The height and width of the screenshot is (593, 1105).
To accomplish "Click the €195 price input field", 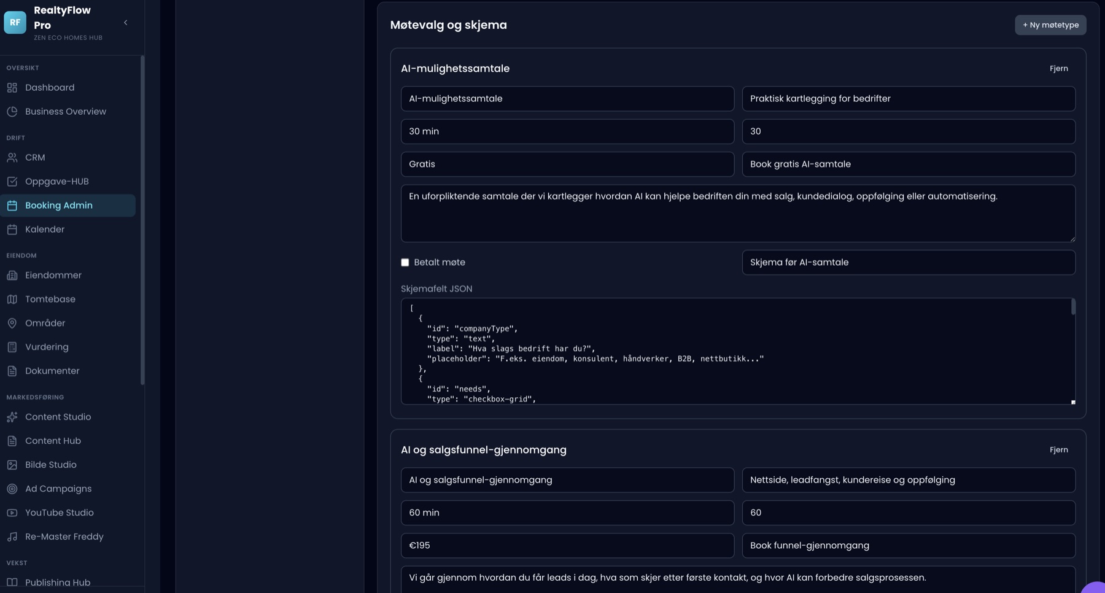I will pyautogui.click(x=567, y=546).
